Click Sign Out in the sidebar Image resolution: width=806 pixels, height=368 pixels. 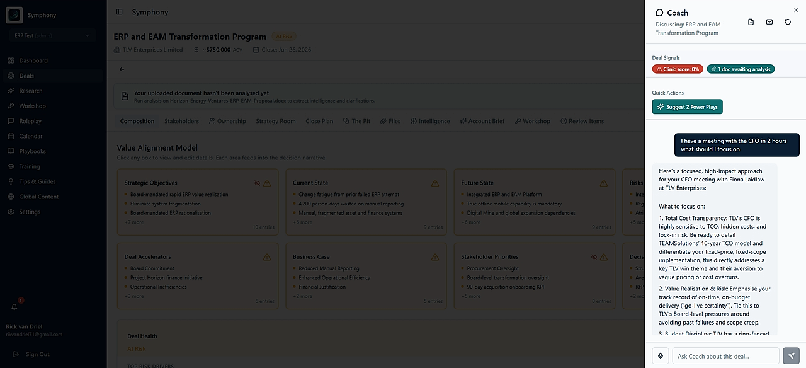[x=37, y=354]
